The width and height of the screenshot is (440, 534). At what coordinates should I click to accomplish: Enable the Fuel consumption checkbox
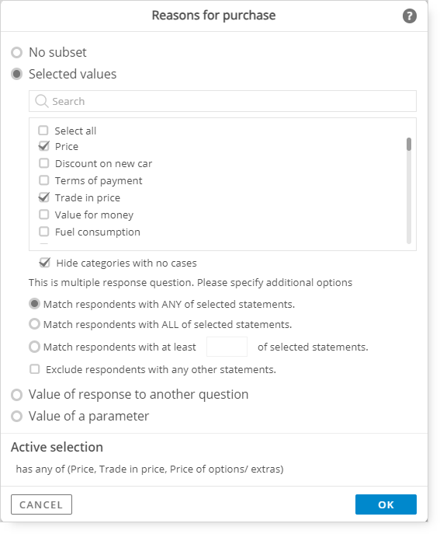point(44,232)
